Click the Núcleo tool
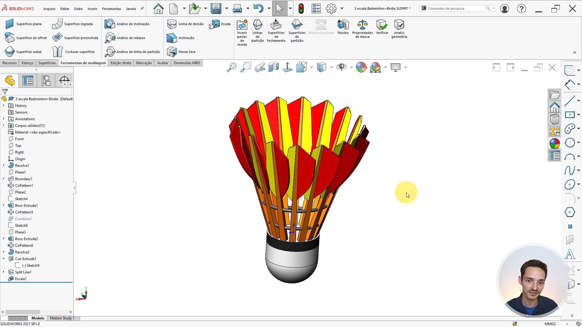This screenshot has width=582, height=327. pyautogui.click(x=343, y=27)
